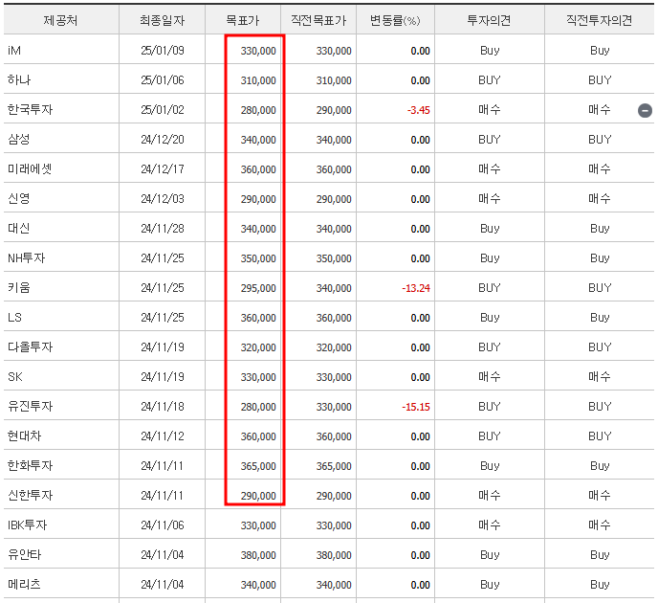
Task: Select the 최종일자 column header
Action: pos(163,20)
